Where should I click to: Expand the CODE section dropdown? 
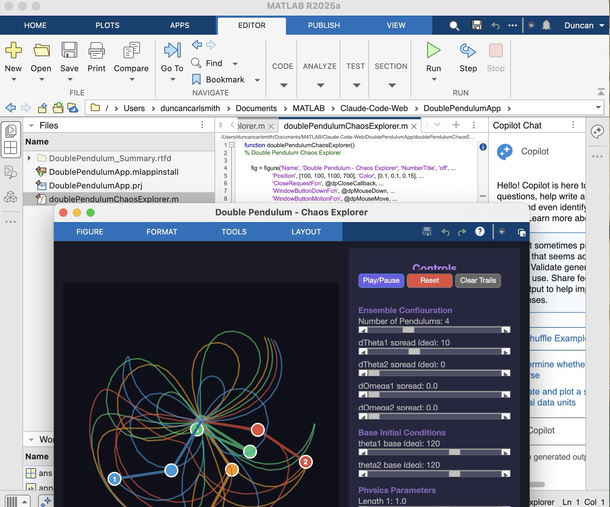(x=284, y=85)
